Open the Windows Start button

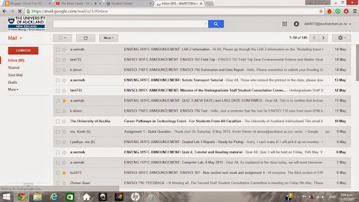pyautogui.click(x=6, y=197)
